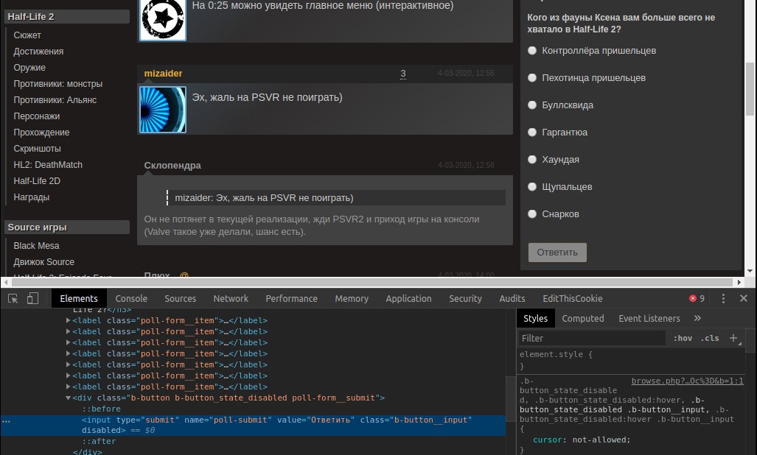Open the Half-Life 2D link
Screen dimensions: 757x455
37,180
